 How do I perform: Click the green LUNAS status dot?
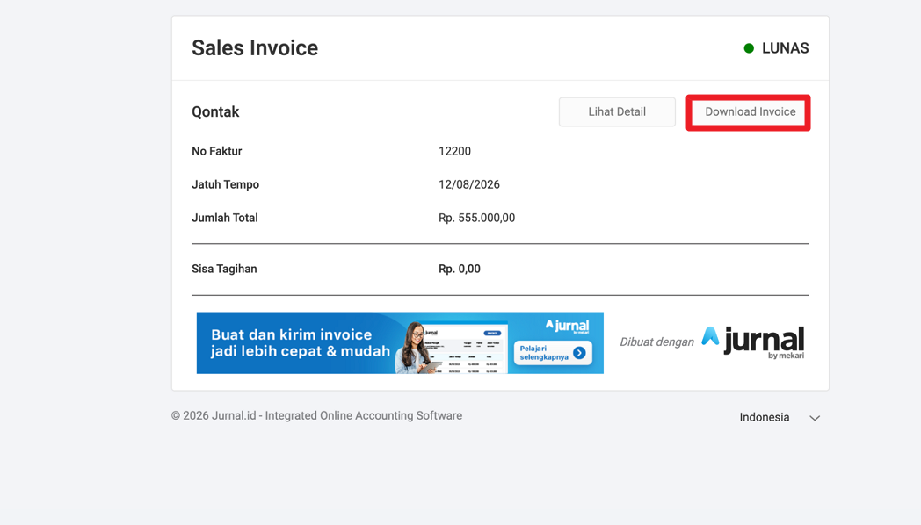749,48
